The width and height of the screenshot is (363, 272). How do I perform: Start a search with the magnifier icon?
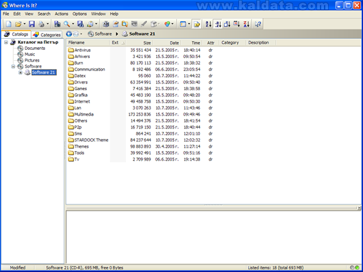pos(66,24)
